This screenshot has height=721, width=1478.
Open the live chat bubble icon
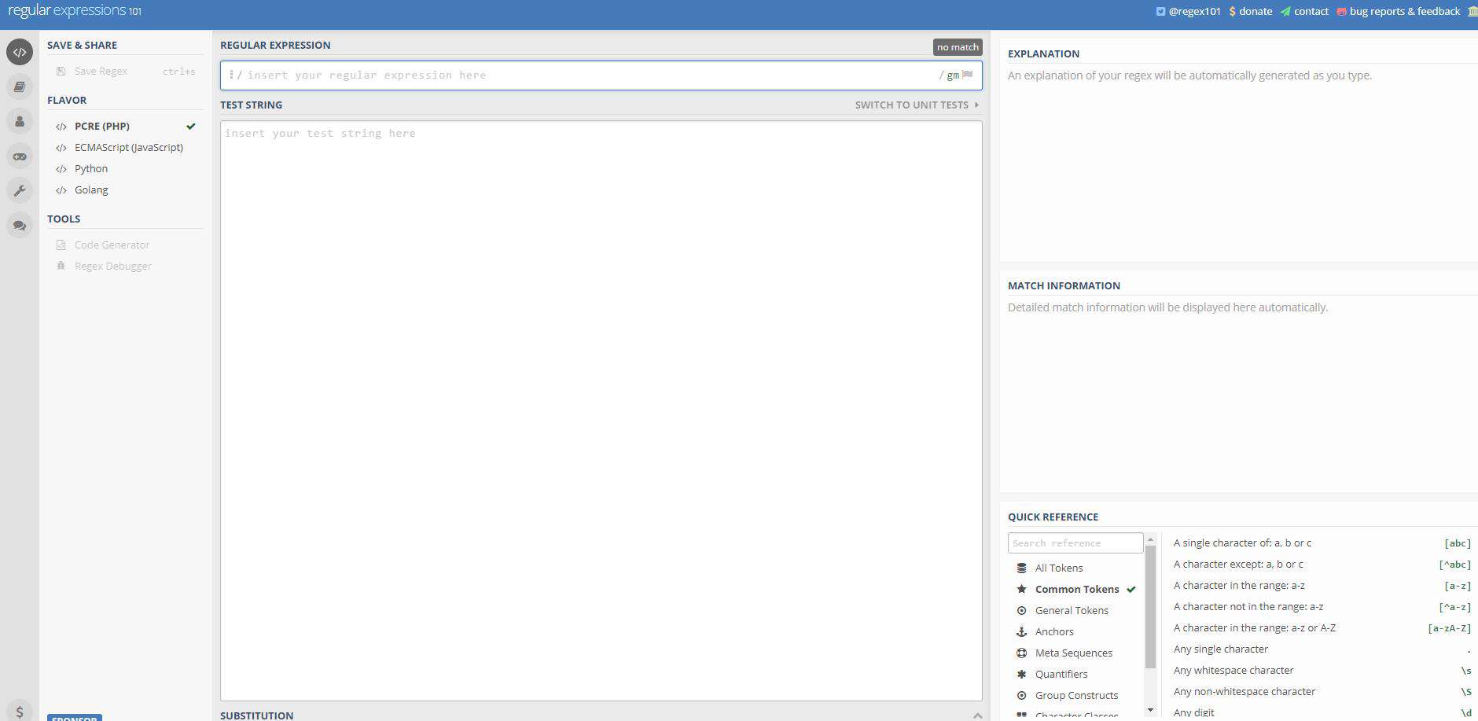20,225
